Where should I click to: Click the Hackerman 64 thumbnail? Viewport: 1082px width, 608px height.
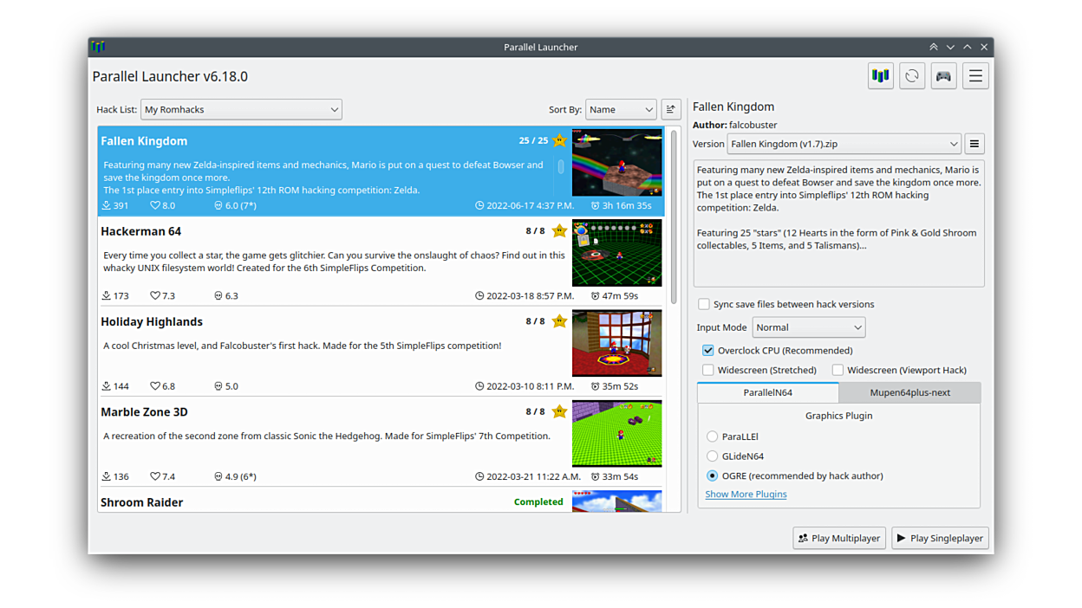616,253
